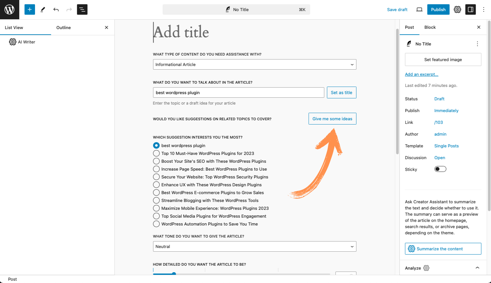Click the WordPress logo icon
This screenshot has height=283, width=491.
click(x=9, y=9)
